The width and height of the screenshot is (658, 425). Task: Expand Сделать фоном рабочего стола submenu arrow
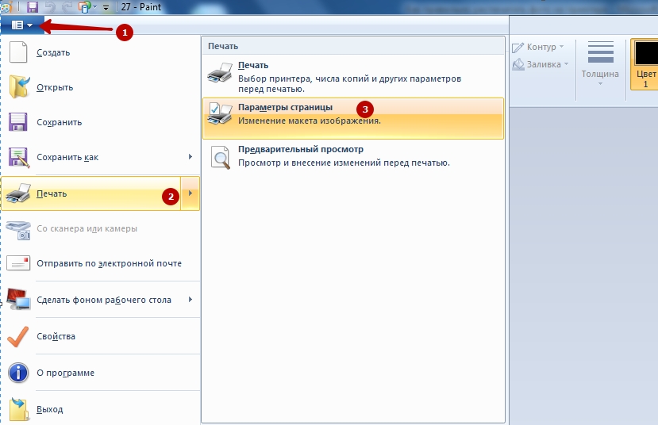pyautogui.click(x=190, y=300)
